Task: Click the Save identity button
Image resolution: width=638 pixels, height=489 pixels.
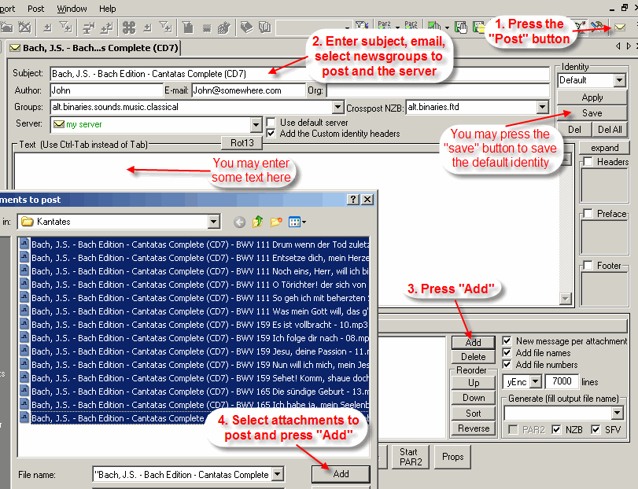Action: click(x=592, y=113)
